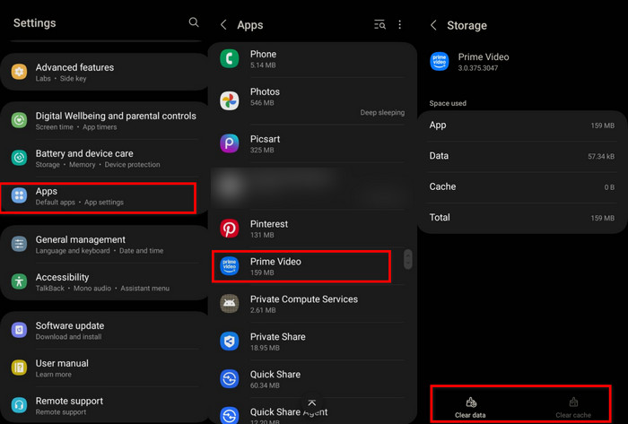Select Photos in the apps list
This screenshot has height=424, width=628.
(x=312, y=101)
